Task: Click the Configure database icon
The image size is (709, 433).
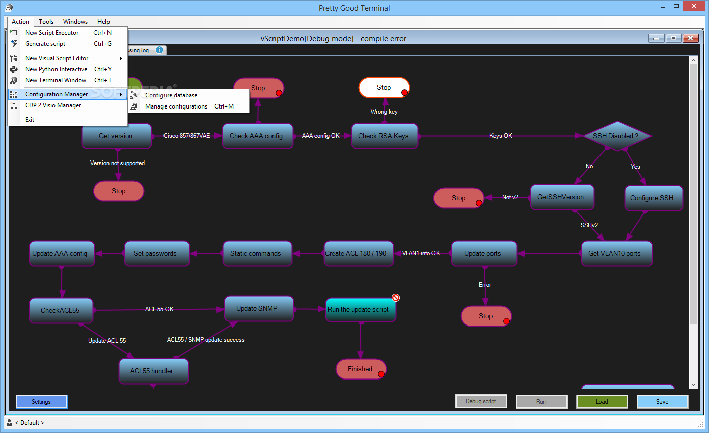Action: coord(134,95)
